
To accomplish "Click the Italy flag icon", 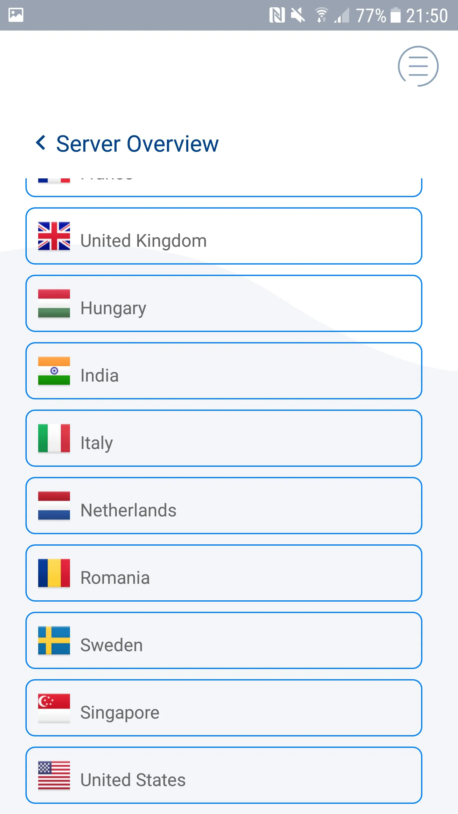I will [54, 438].
